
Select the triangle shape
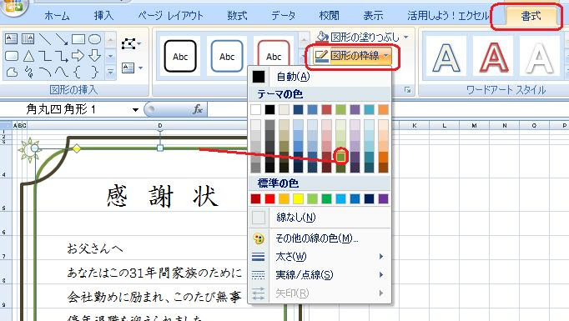(28, 56)
